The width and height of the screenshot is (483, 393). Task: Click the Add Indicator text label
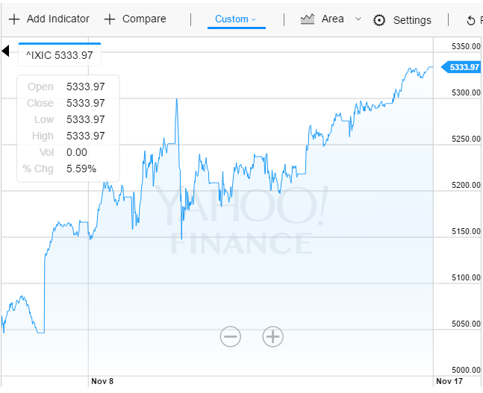(x=57, y=19)
